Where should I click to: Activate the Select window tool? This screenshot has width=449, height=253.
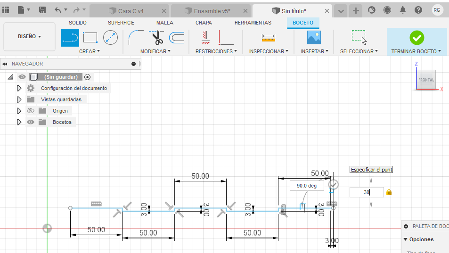[x=359, y=38]
